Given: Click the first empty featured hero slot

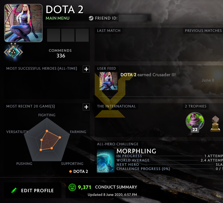Looking at the screenshot, I should [x=54, y=35].
